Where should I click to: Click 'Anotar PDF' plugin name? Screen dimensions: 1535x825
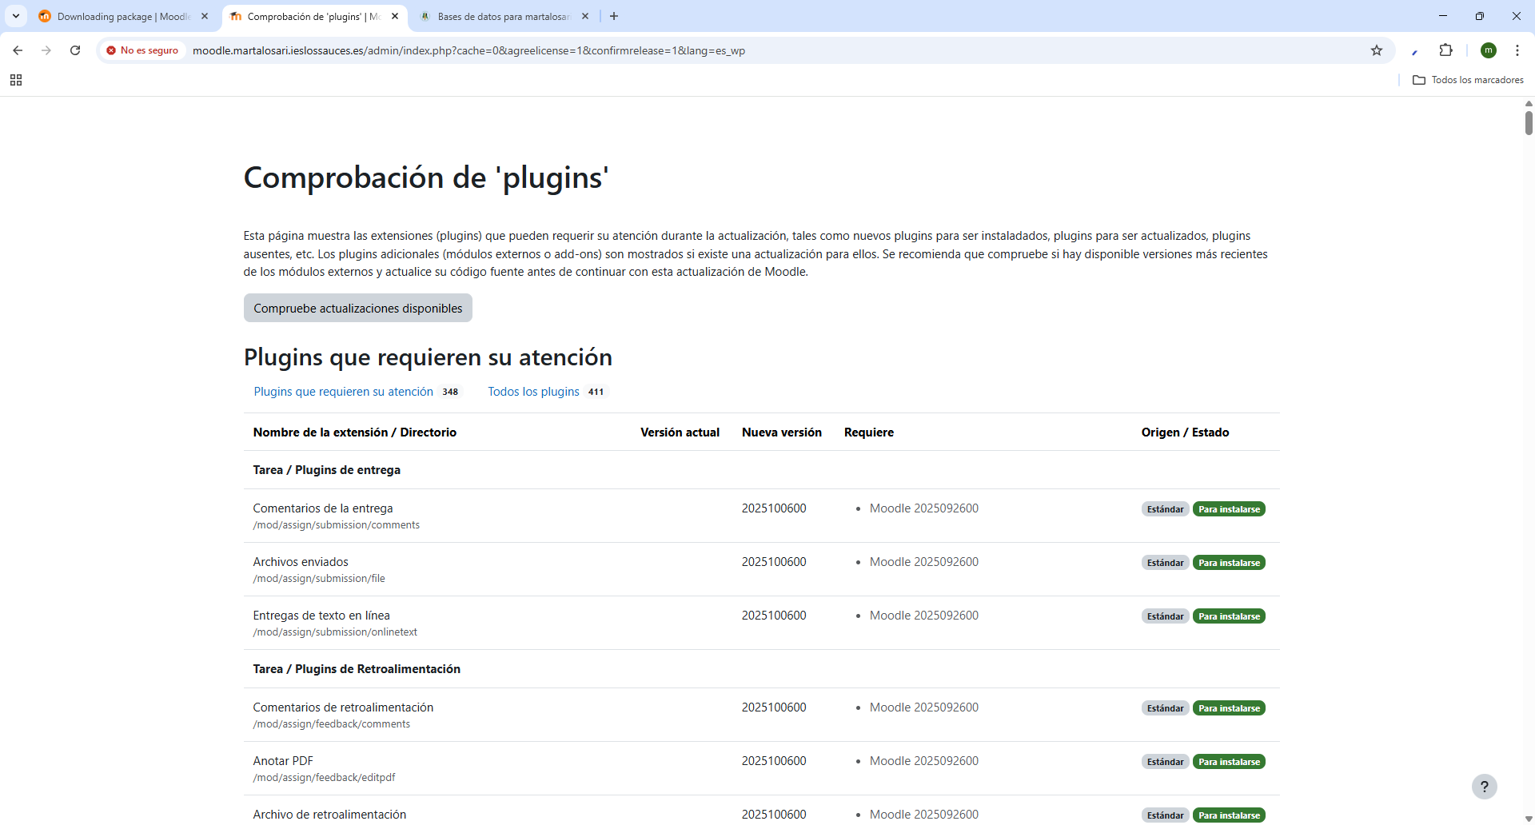pyautogui.click(x=283, y=761)
